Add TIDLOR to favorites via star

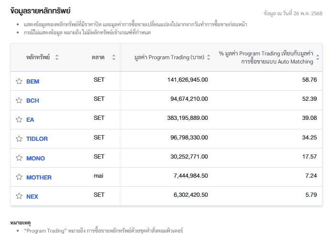(19, 138)
